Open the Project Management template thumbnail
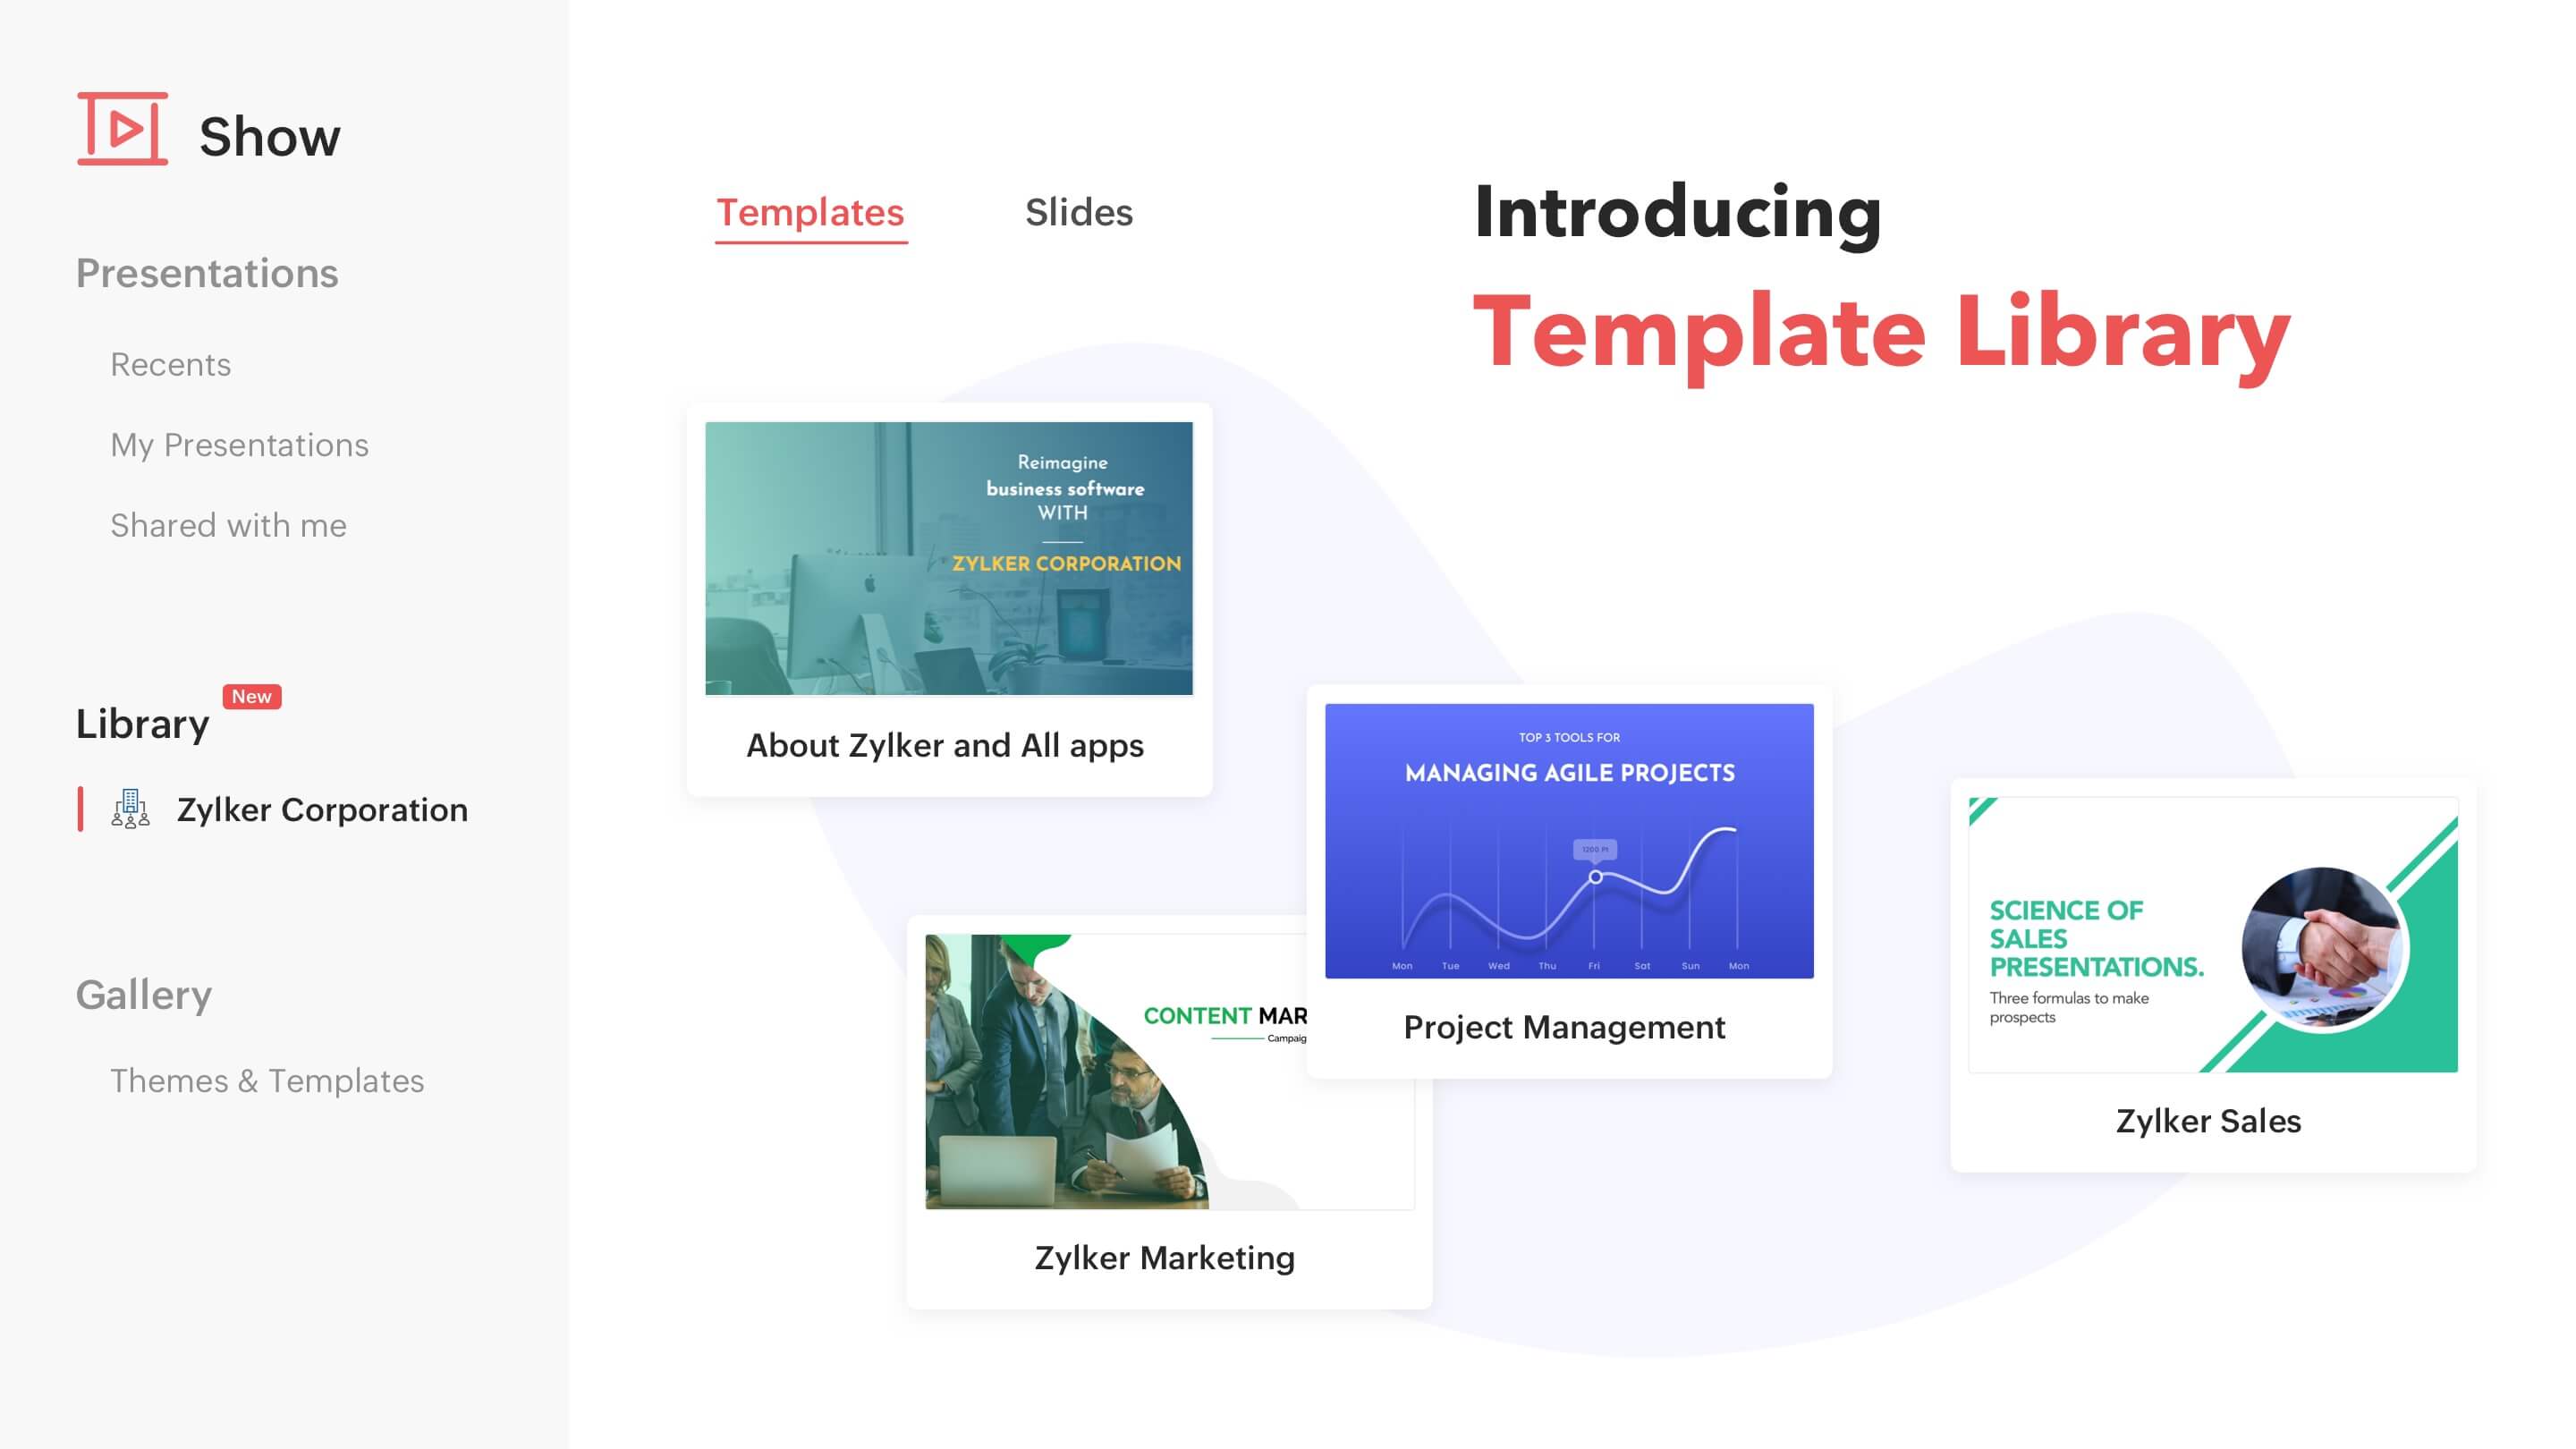Viewport: 2576px width, 1449px height. (1563, 839)
